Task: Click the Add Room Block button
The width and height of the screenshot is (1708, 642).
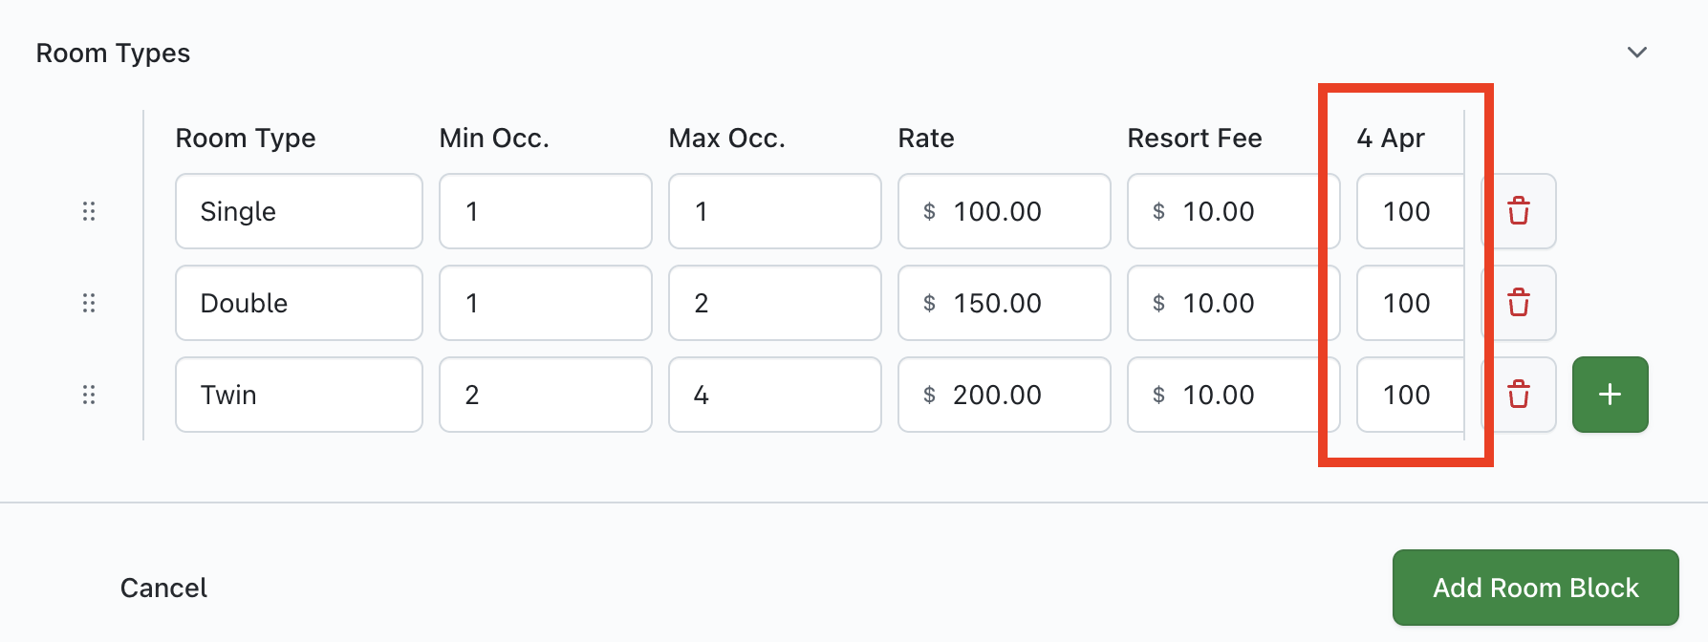Action: pos(1535,588)
